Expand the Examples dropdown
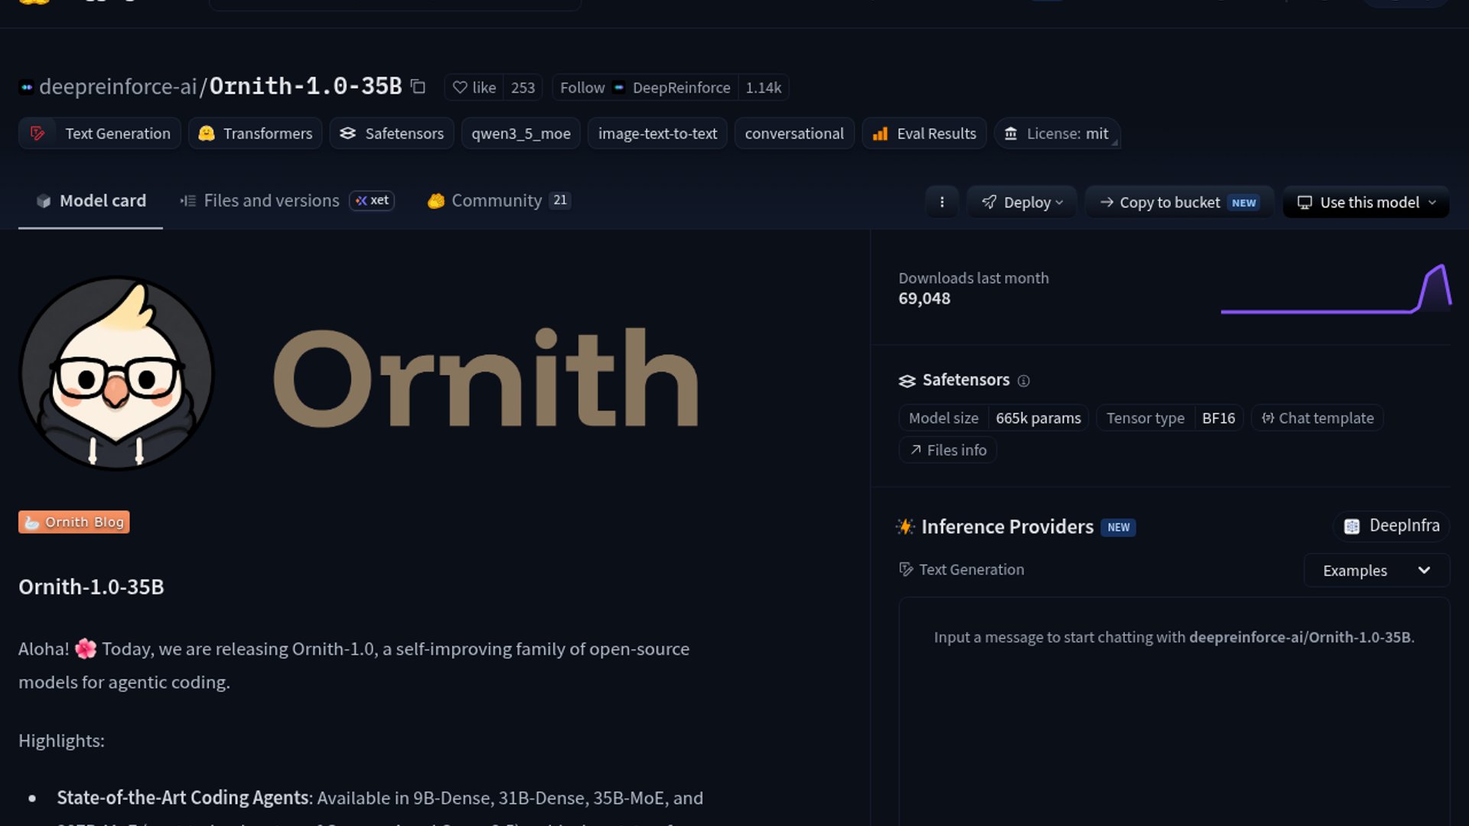 [x=1376, y=571]
